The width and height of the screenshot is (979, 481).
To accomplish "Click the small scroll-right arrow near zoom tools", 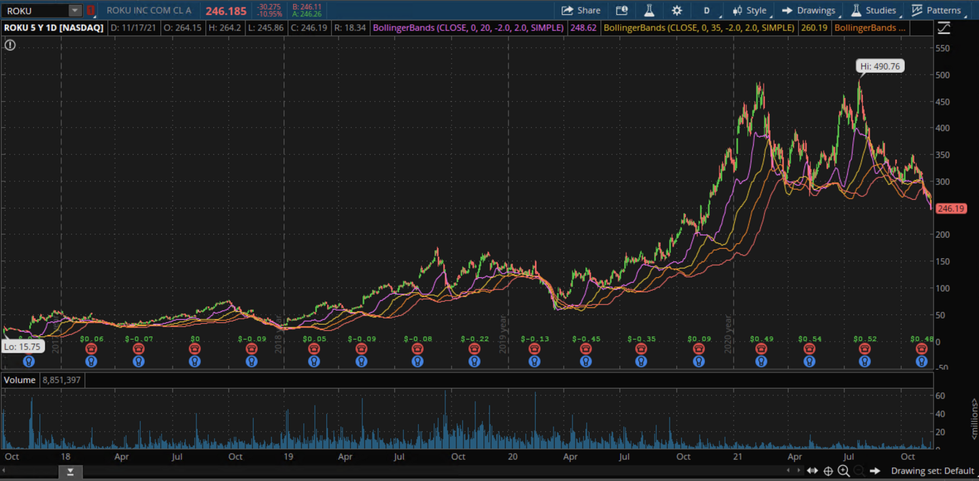I will click(x=799, y=470).
